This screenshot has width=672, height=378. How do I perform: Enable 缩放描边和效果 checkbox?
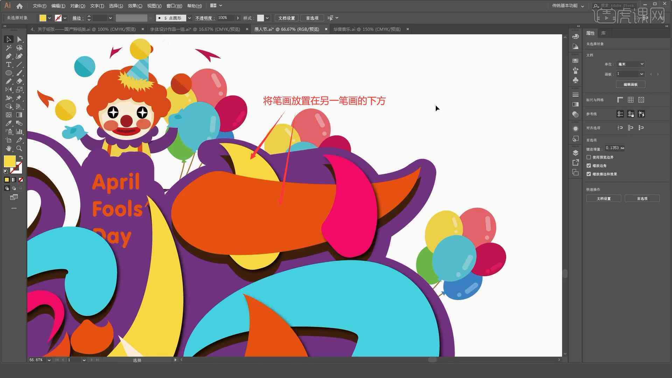[589, 174]
